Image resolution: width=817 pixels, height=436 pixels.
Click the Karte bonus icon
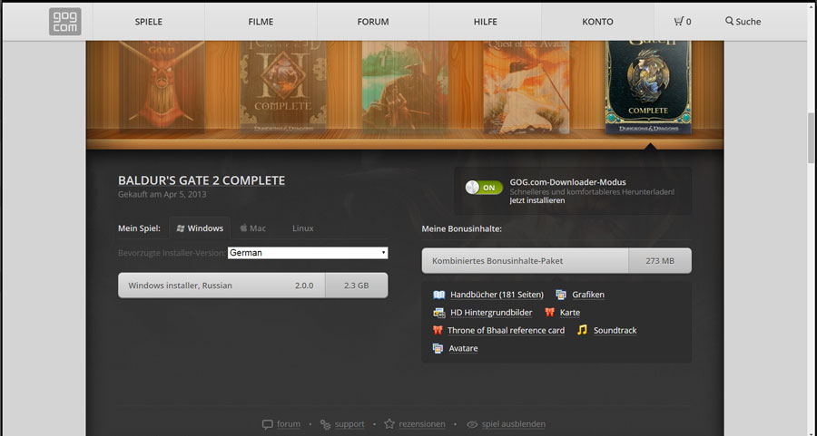click(549, 313)
